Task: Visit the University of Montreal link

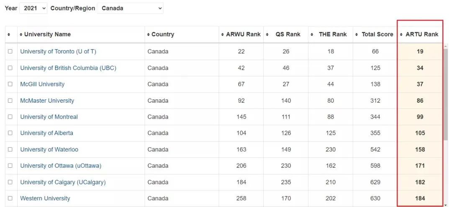Action: coord(49,117)
